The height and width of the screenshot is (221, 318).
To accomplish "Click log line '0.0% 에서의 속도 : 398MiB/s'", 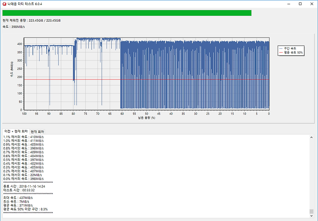I will point(23,179).
